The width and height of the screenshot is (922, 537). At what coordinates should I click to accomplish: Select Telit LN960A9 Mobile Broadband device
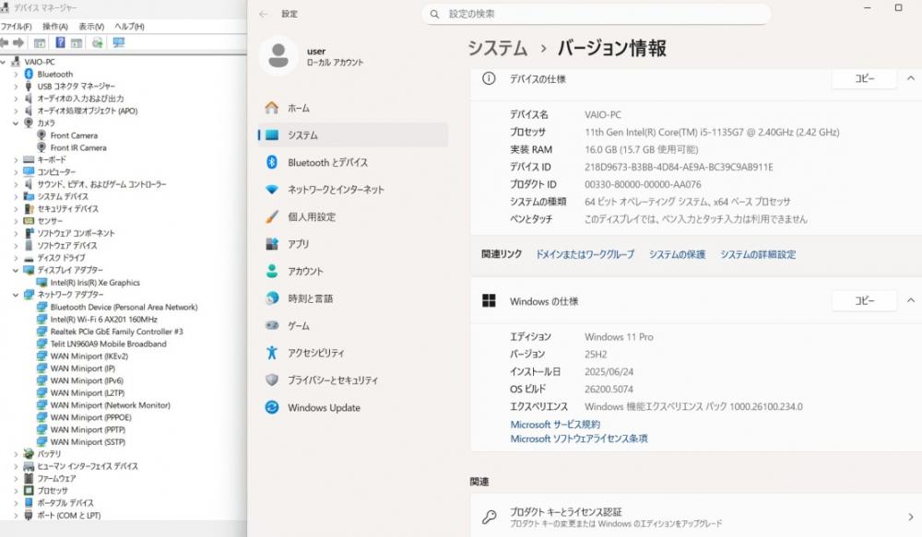click(108, 344)
